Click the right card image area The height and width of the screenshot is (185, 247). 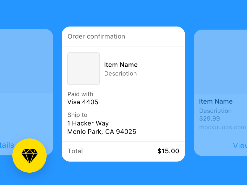(x=220, y=62)
